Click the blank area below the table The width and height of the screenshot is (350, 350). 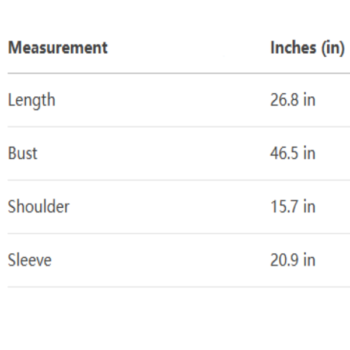(x=175, y=321)
